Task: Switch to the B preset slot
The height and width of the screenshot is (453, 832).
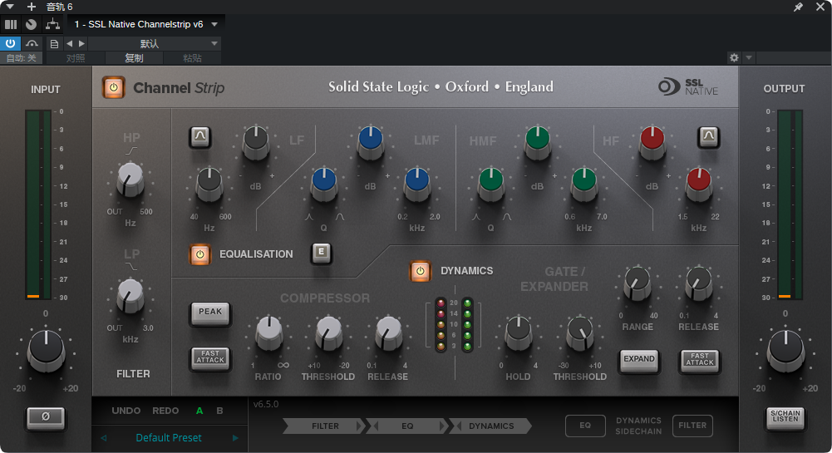Action: (x=219, y=411)
